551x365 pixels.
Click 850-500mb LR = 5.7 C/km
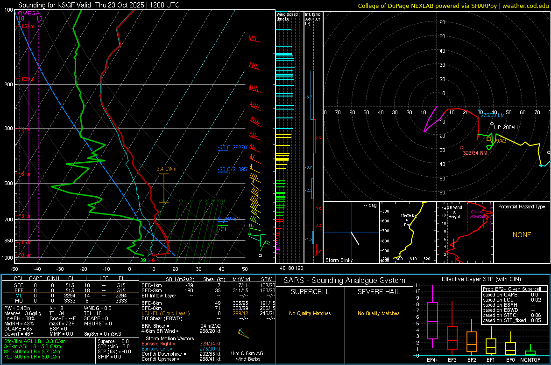tap(33, 351)
